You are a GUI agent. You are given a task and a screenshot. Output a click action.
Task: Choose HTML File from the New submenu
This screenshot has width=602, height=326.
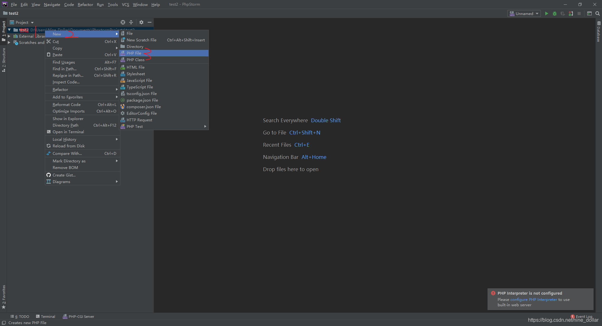(164, 67)
